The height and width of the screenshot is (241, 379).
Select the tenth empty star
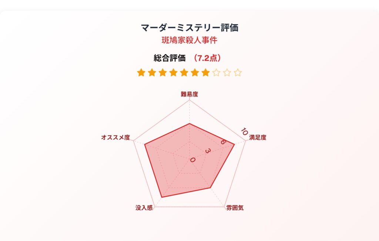238,72
